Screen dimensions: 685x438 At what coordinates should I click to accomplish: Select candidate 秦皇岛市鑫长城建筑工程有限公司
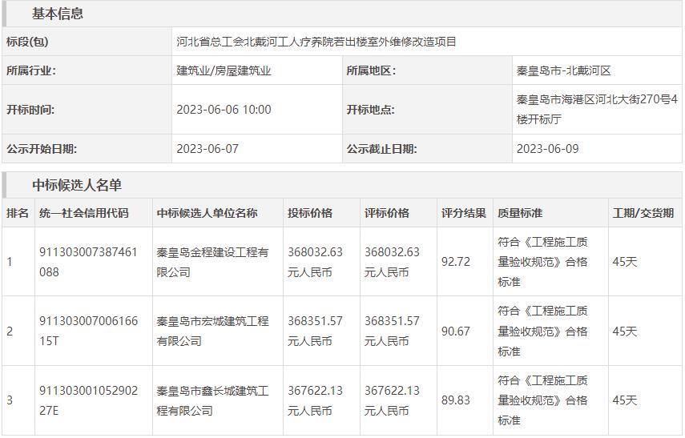(212, 400)
